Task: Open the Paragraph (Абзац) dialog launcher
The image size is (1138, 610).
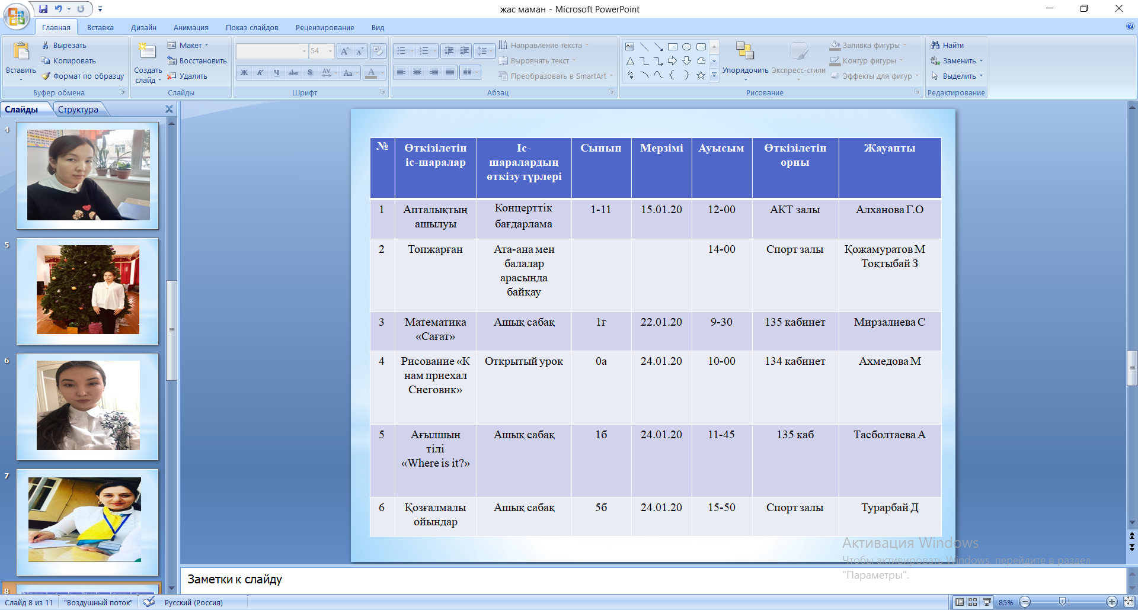Action: [x=611, y=92]
